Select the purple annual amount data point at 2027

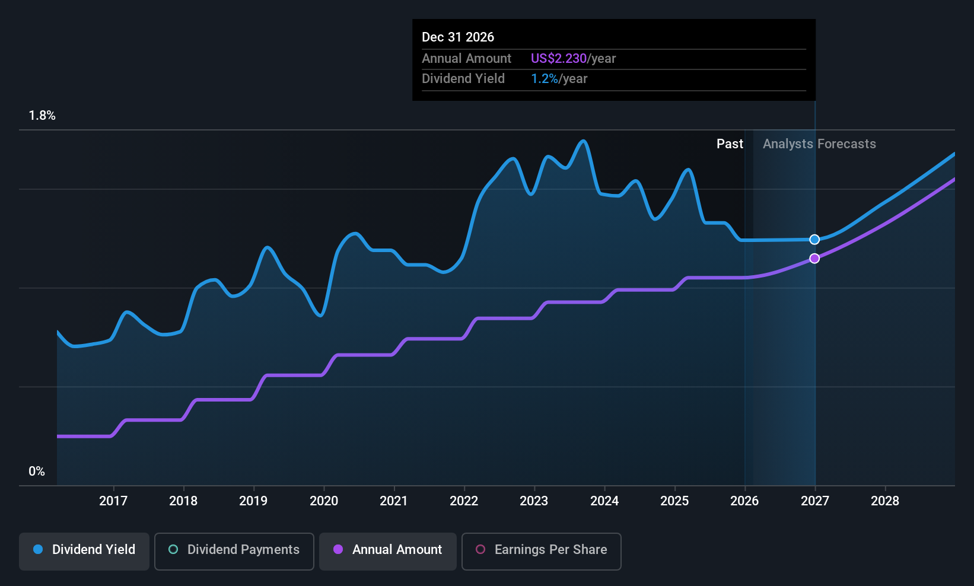coord(814,259)
